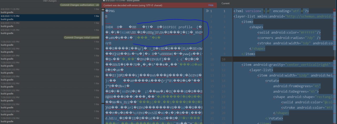337x124 pixels.
Task: Select the highlighted 8/8/2020 11:15 PM revision
Action: [x=50, y=18]
